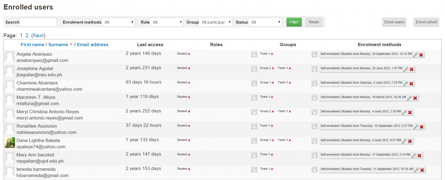The image size is (445, 180).
Task: Unenrol Angela Abarquez from the course
Action: point(421,55)
